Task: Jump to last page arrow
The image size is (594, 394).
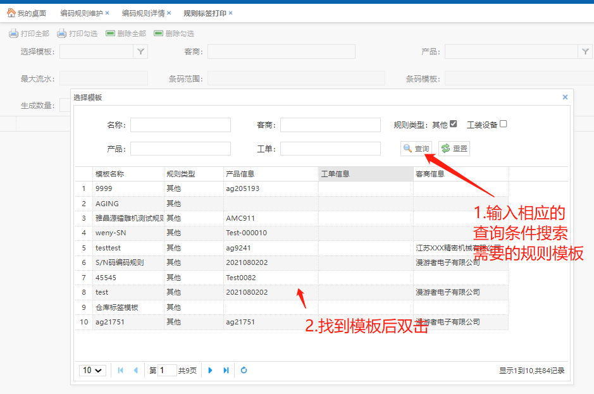Action: (x=226, y=371)
